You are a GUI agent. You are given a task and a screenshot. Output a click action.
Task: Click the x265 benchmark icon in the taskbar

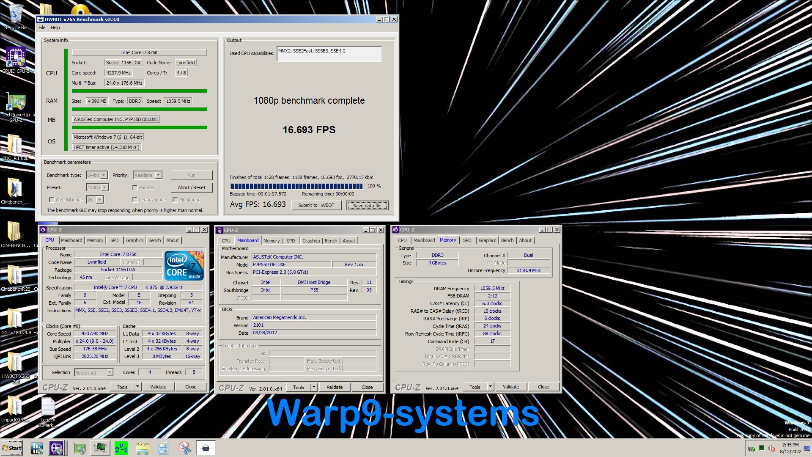(x=206, y=448)
